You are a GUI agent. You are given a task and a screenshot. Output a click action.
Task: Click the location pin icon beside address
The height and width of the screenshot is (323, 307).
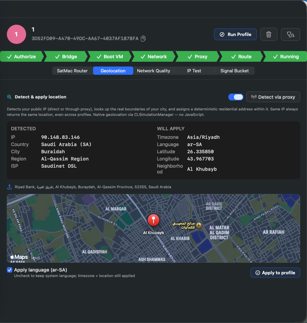(9, 187)
